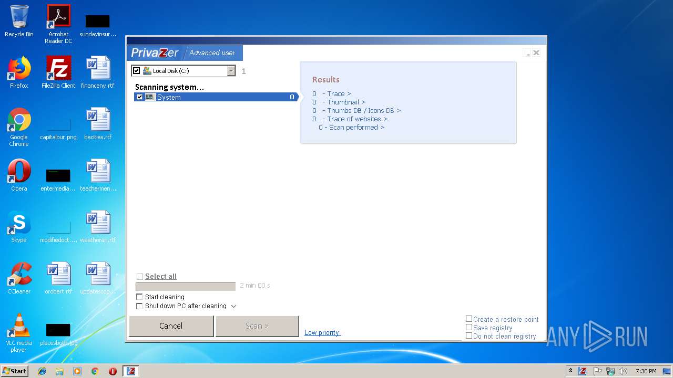Open Scan performed > link

[x=356, y=128]
